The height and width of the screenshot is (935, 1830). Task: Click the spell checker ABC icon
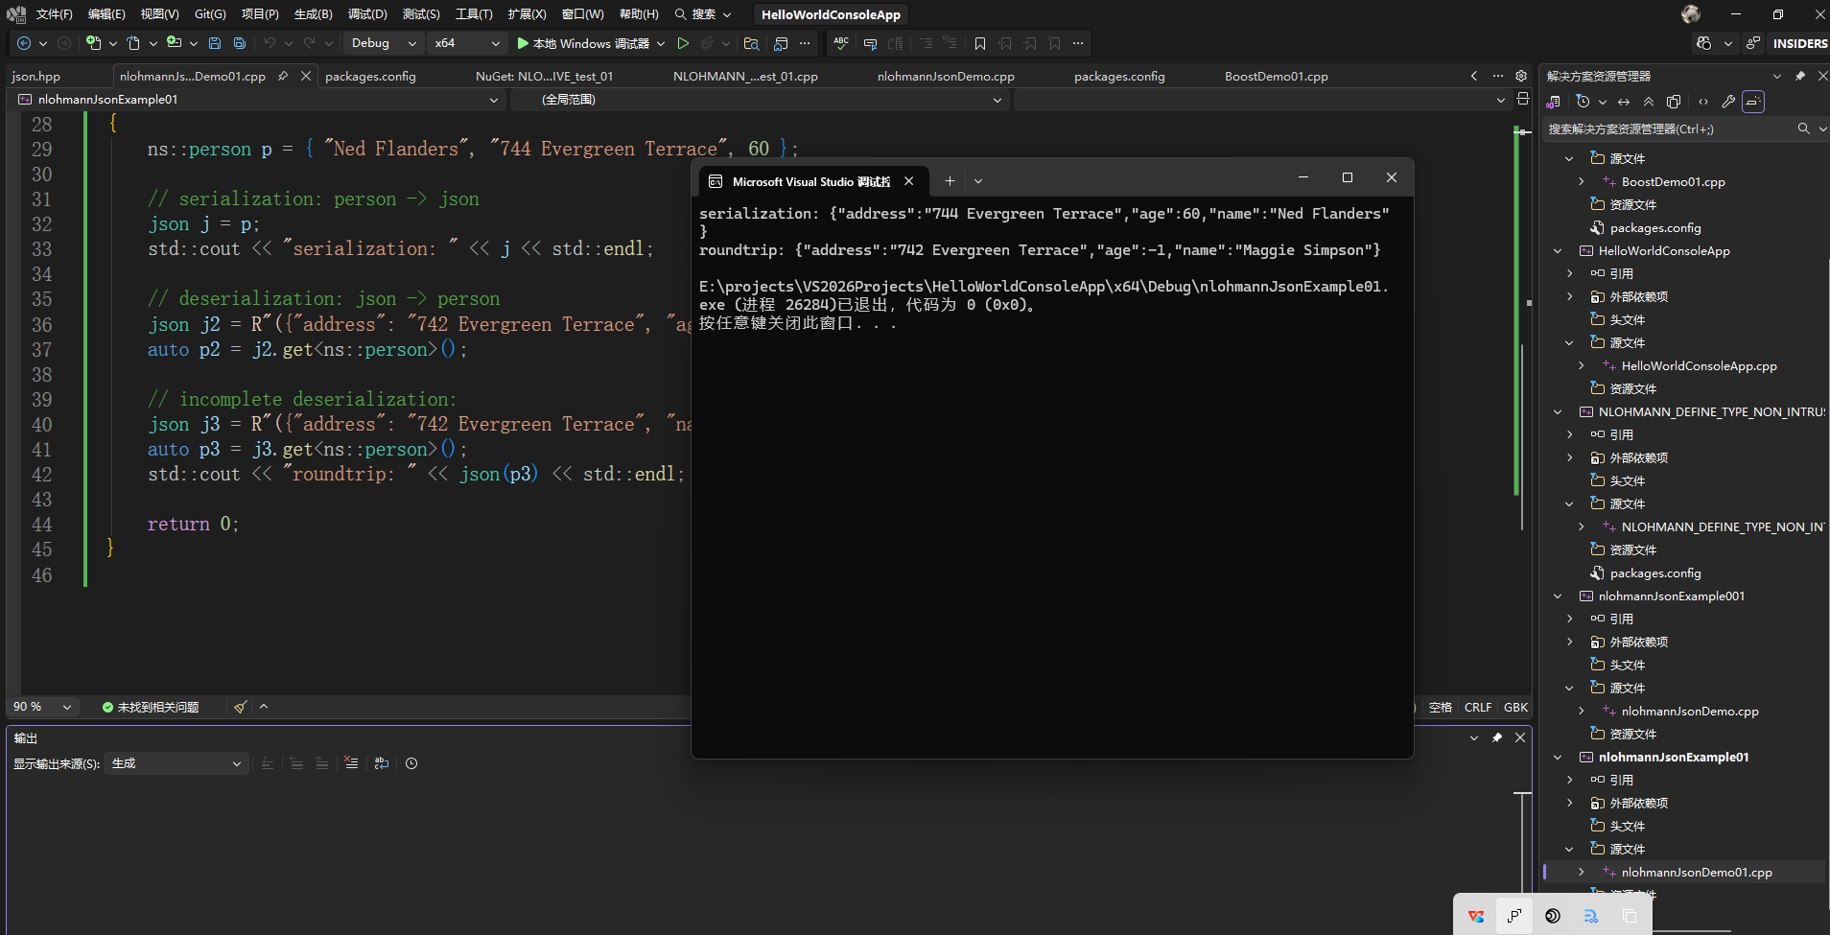point(841,43)
